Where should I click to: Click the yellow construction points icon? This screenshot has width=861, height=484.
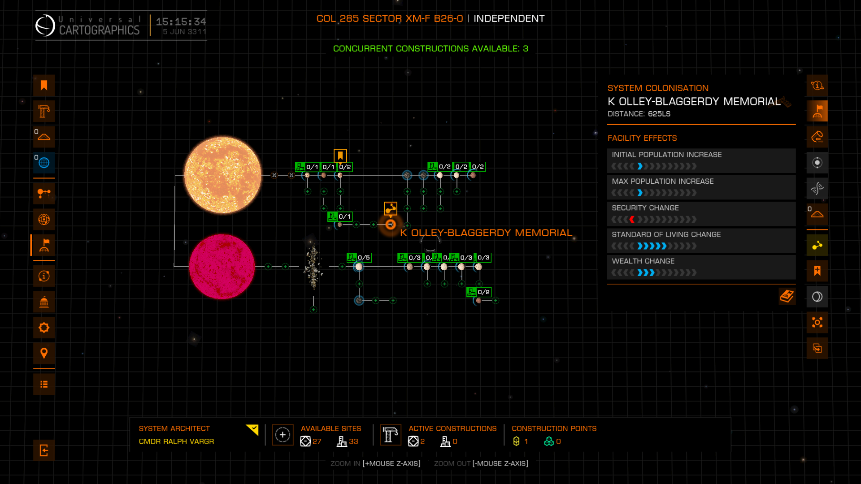(516, 441)
